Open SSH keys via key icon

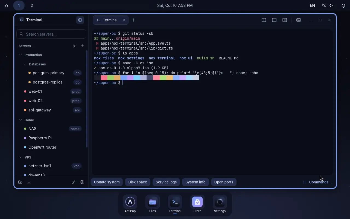pyautogui.click(x=73, y=182)
